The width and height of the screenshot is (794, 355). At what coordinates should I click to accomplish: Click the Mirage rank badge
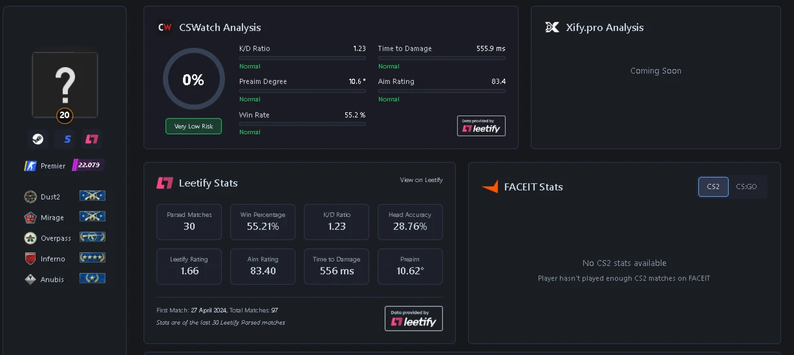tap(92, 216)
